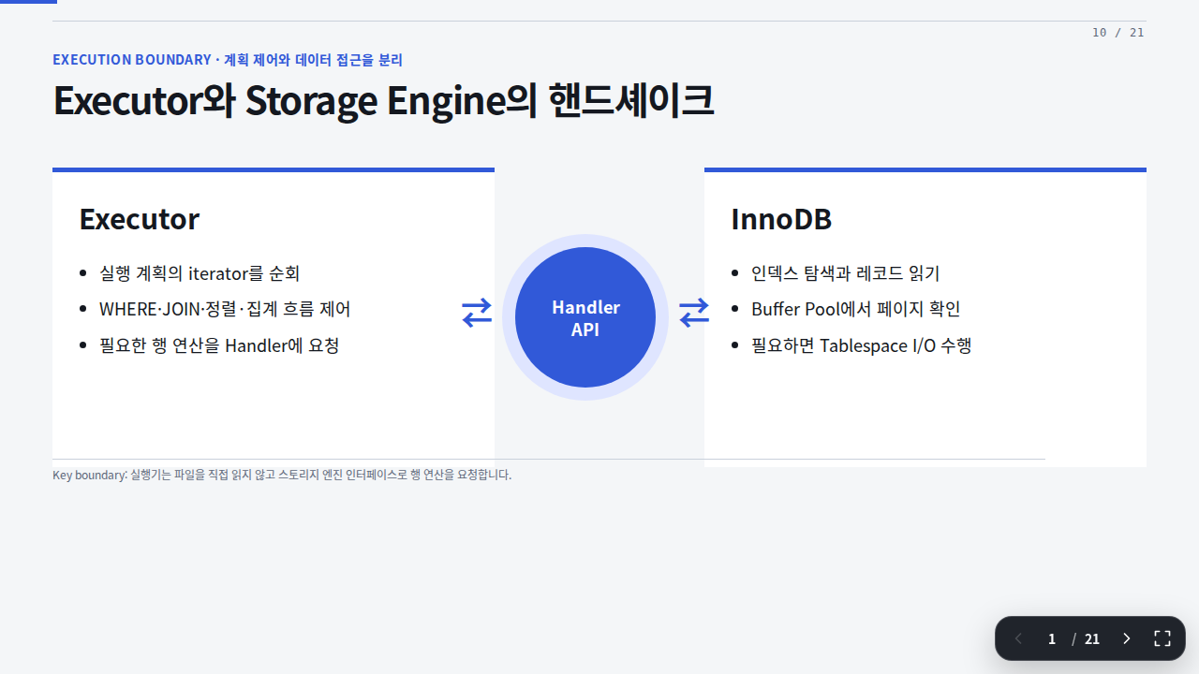Select the '실행 계획의 iterator를 순회' bullet
This screenshot has height=674, width=1199.
200,273
